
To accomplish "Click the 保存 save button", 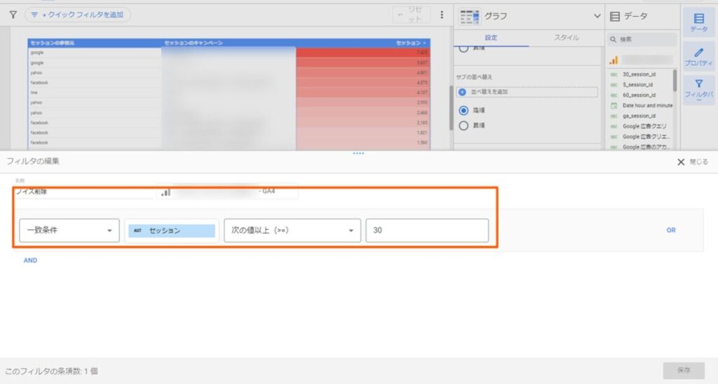I will coord(684,370).
